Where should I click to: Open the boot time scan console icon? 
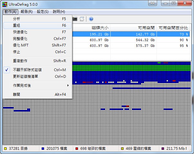click(75, 19)
